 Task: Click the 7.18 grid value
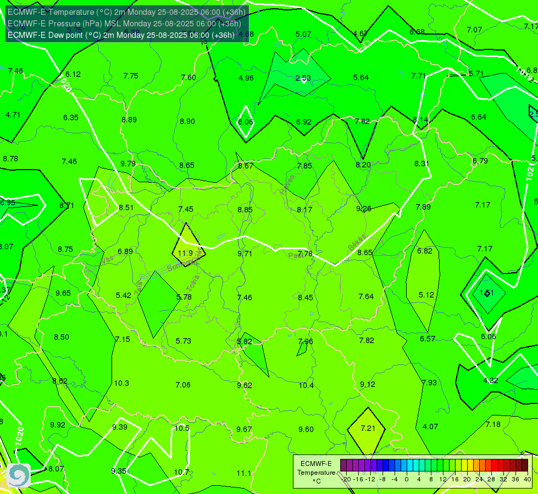click(493, 424)
